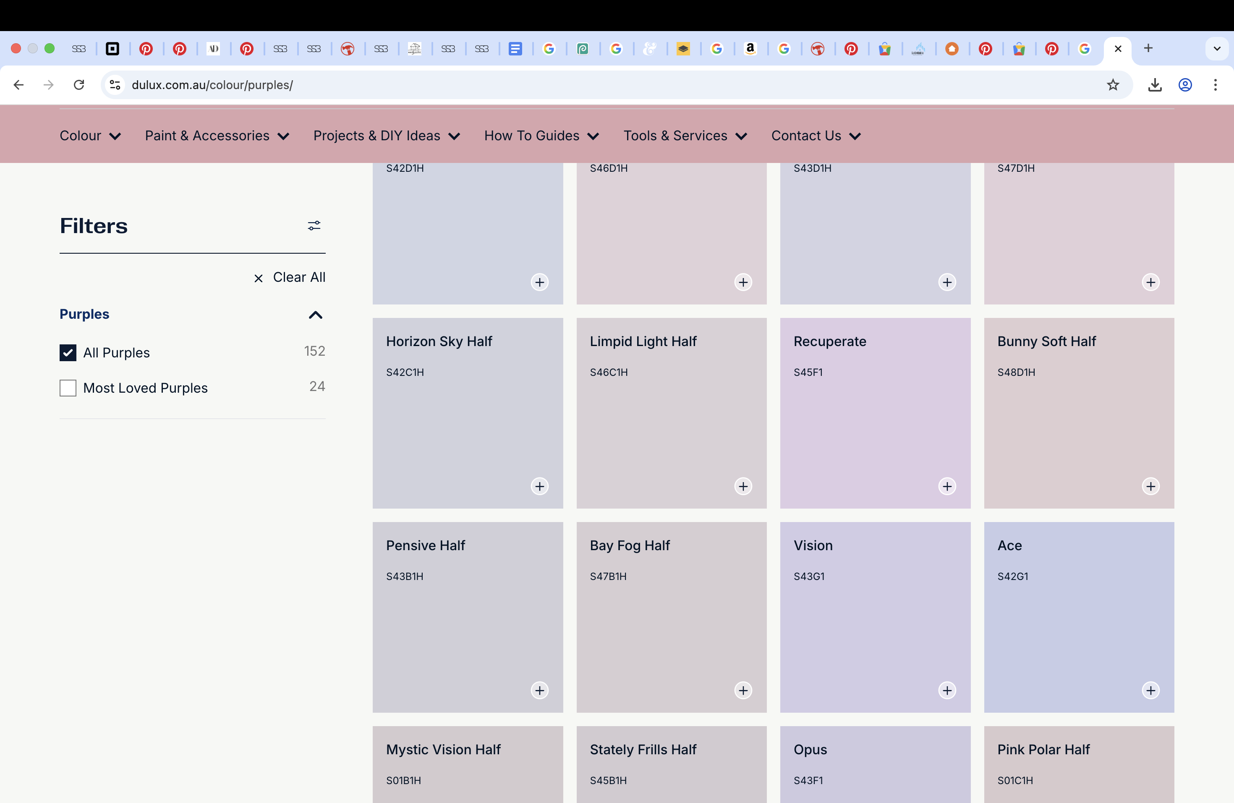Bookmark this page with the star icon
The image size is (1234, 803).
point(1113,84)
